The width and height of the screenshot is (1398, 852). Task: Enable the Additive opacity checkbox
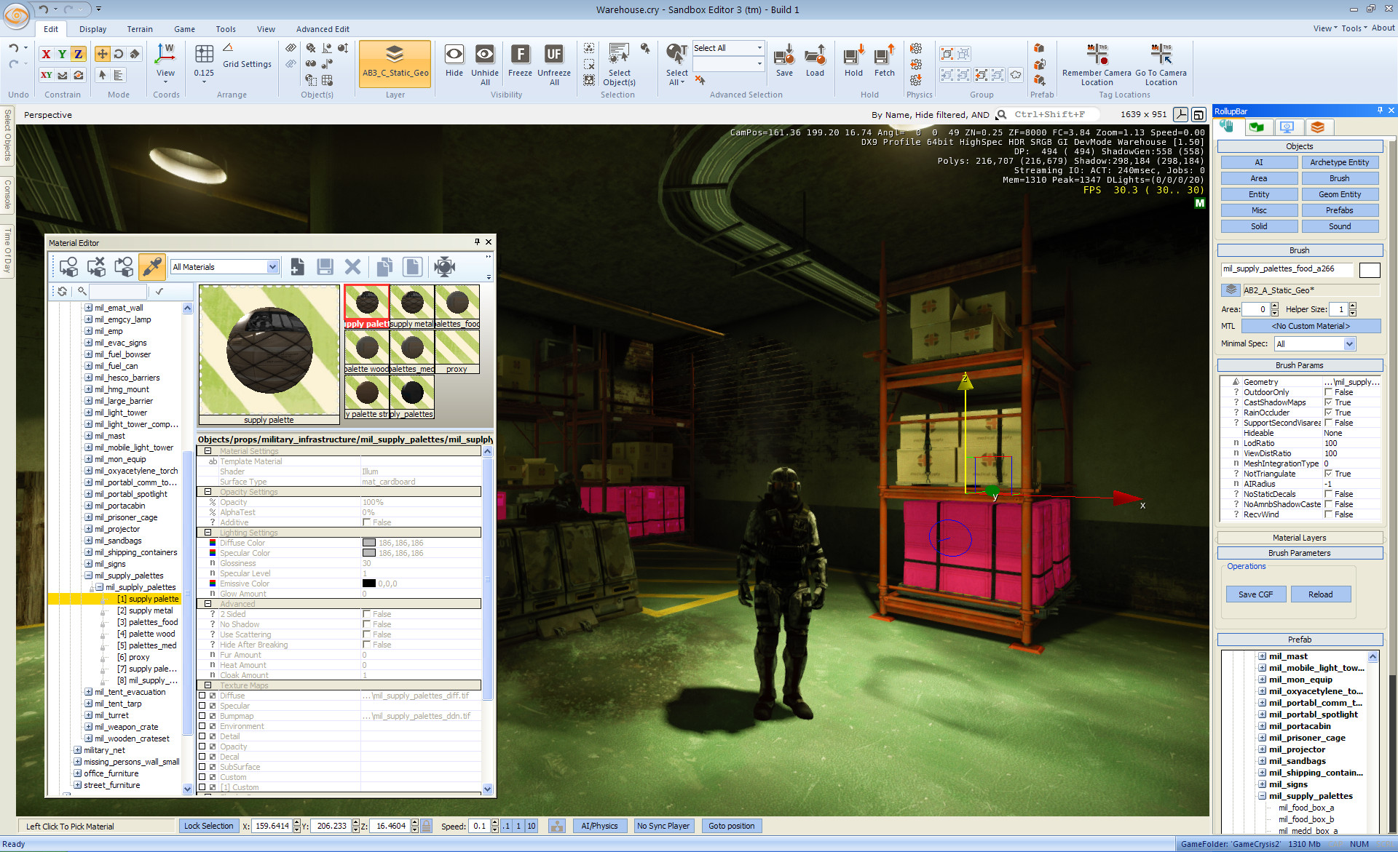(367, 522)
